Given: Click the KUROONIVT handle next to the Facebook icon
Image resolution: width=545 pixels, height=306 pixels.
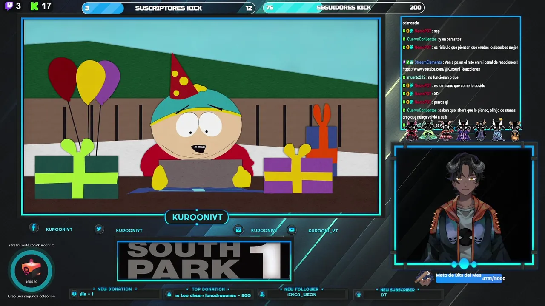Looking at the screenshot, I should [x=59, y=229].
